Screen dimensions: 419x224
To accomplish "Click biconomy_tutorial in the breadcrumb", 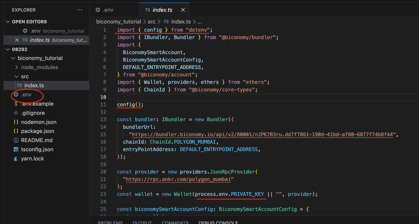I will [x=119, y=22].
